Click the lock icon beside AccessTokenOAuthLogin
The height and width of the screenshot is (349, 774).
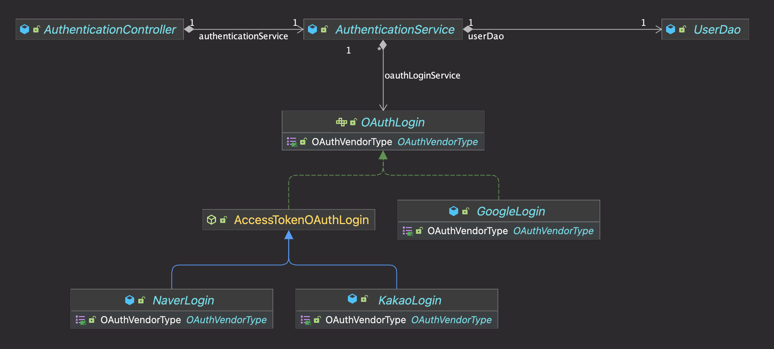223,220
